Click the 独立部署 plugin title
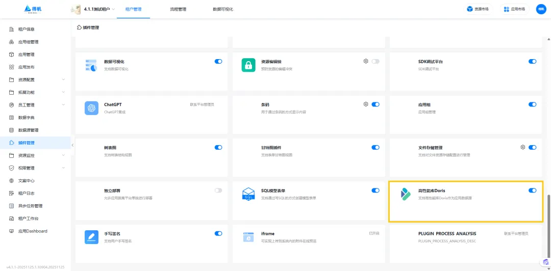This screenshot has height=271, width=551. [112, 191]
